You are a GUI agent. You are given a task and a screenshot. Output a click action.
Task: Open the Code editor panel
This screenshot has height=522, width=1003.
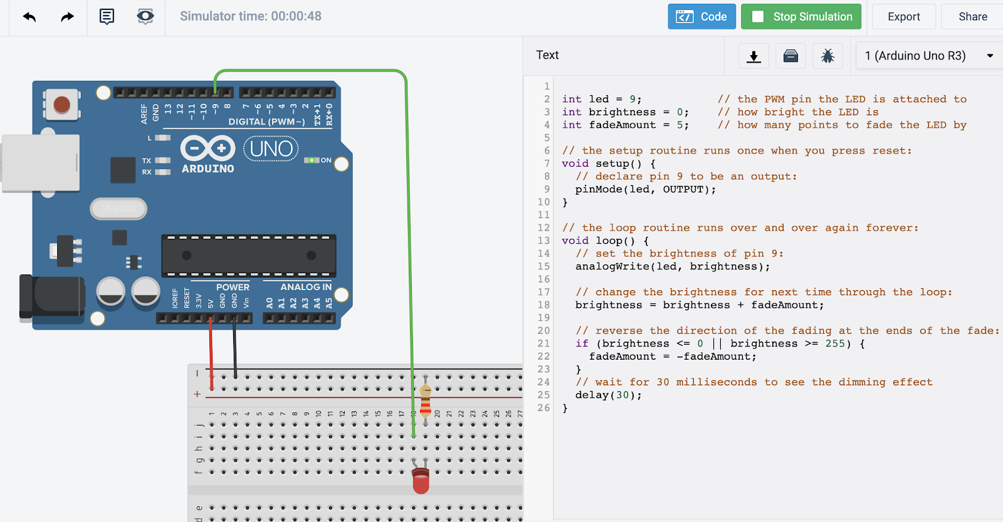(x=701, y=17)
